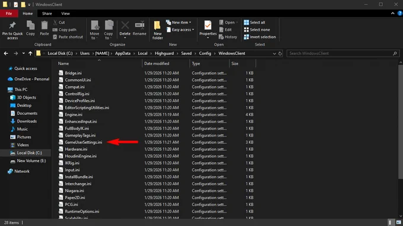Image resolution: width=403 pixels, height=226 pixels.
Task: Select OneDrive - Personal in sidebar
Action: click(29, 79)
